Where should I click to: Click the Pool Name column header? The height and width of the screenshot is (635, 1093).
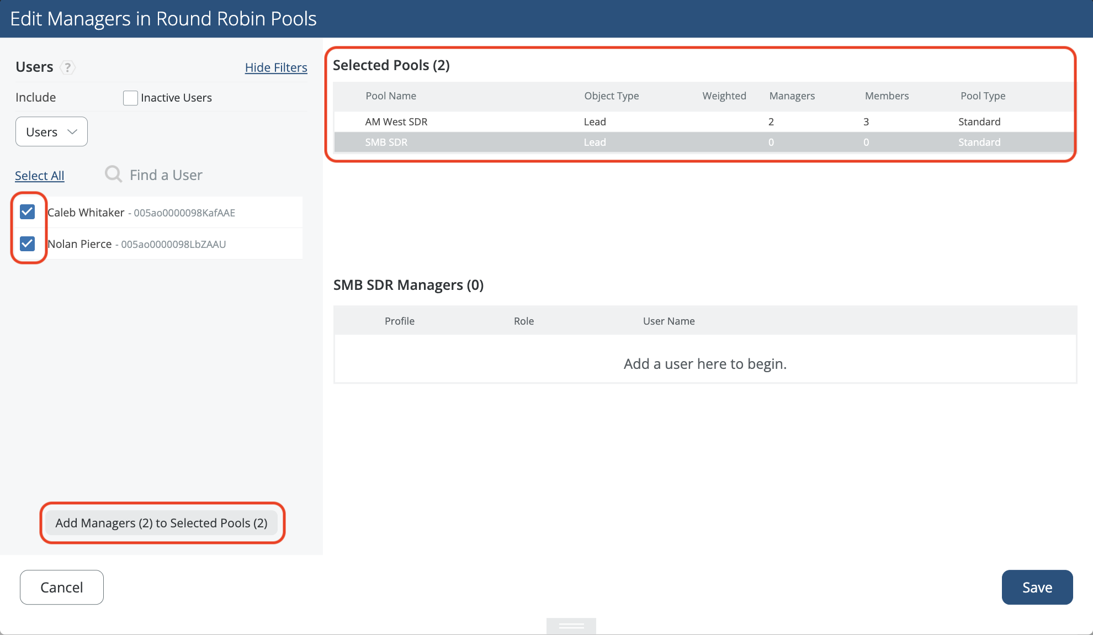point(391,96)
